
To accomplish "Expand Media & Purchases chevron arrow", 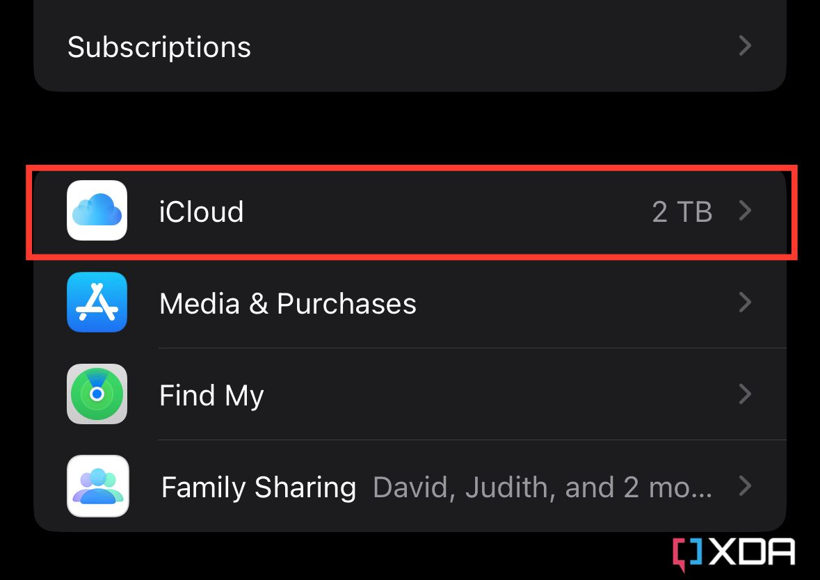I will [x=745, y=303].
